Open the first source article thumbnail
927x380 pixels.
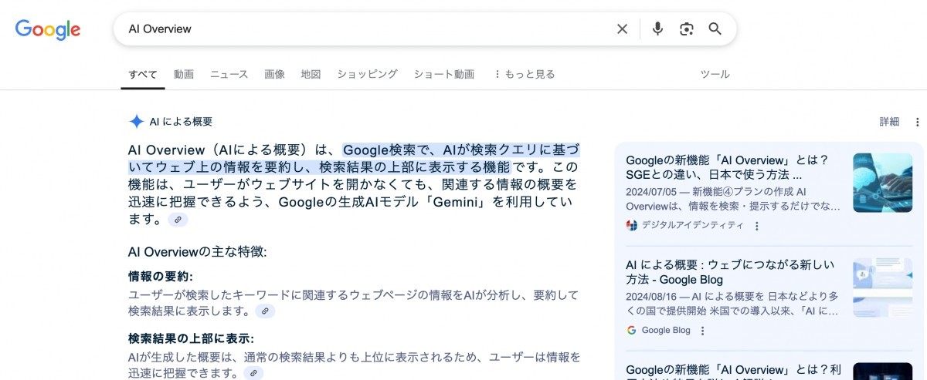point(882,183)
